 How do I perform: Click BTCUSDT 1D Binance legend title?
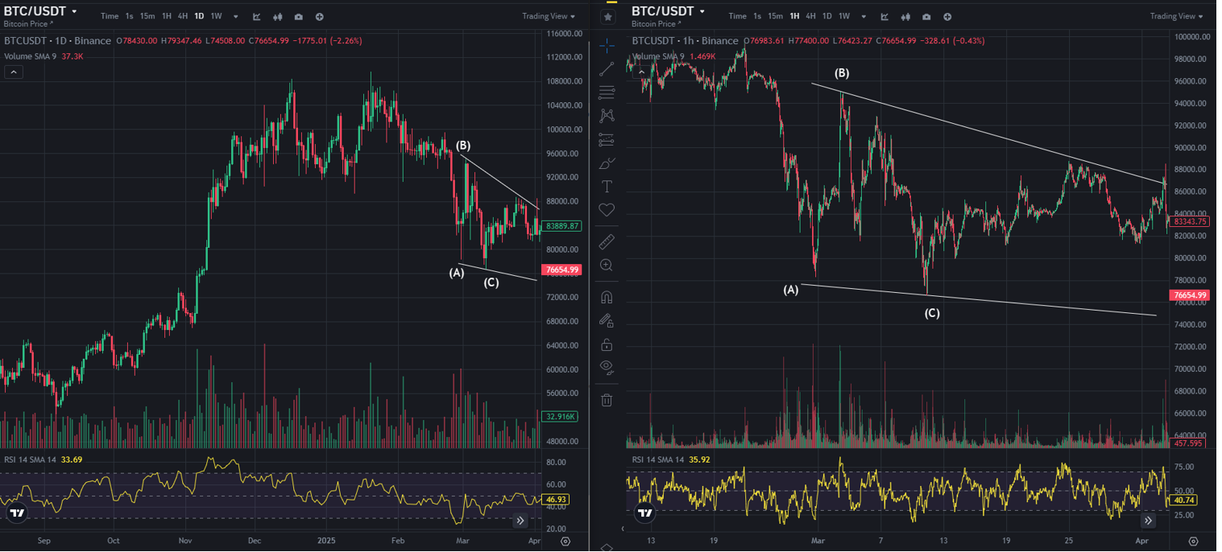pos(57,40)
